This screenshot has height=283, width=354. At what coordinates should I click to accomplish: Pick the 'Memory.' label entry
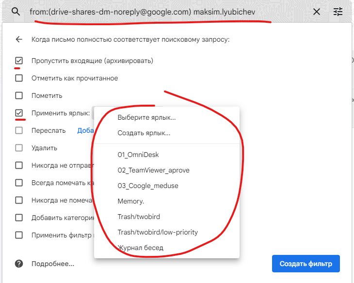[x=131, y=202]
